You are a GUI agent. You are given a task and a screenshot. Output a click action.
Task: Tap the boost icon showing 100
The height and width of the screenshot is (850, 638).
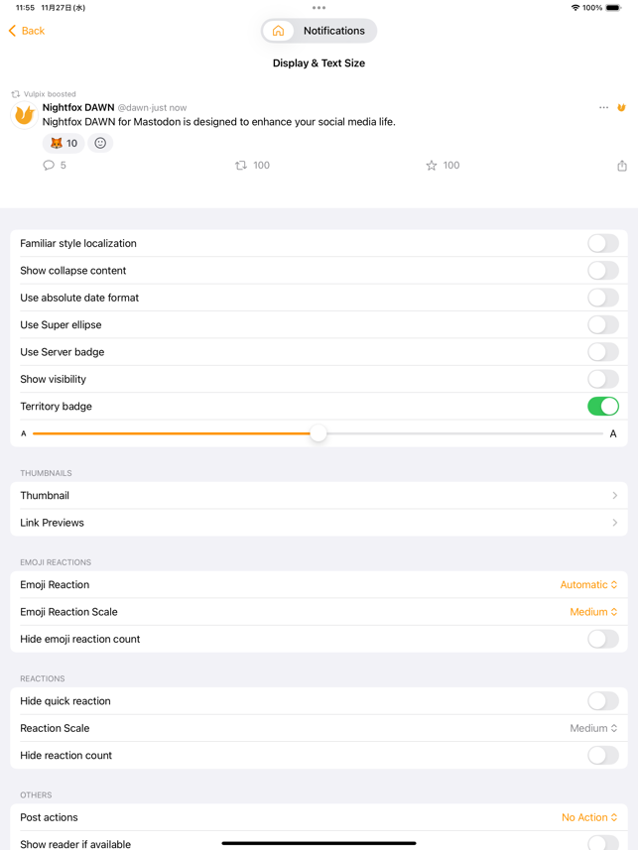pos(241,166)
